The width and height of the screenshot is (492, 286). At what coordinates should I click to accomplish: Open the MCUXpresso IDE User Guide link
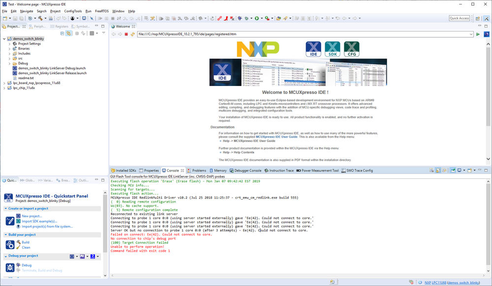[276, 137]
